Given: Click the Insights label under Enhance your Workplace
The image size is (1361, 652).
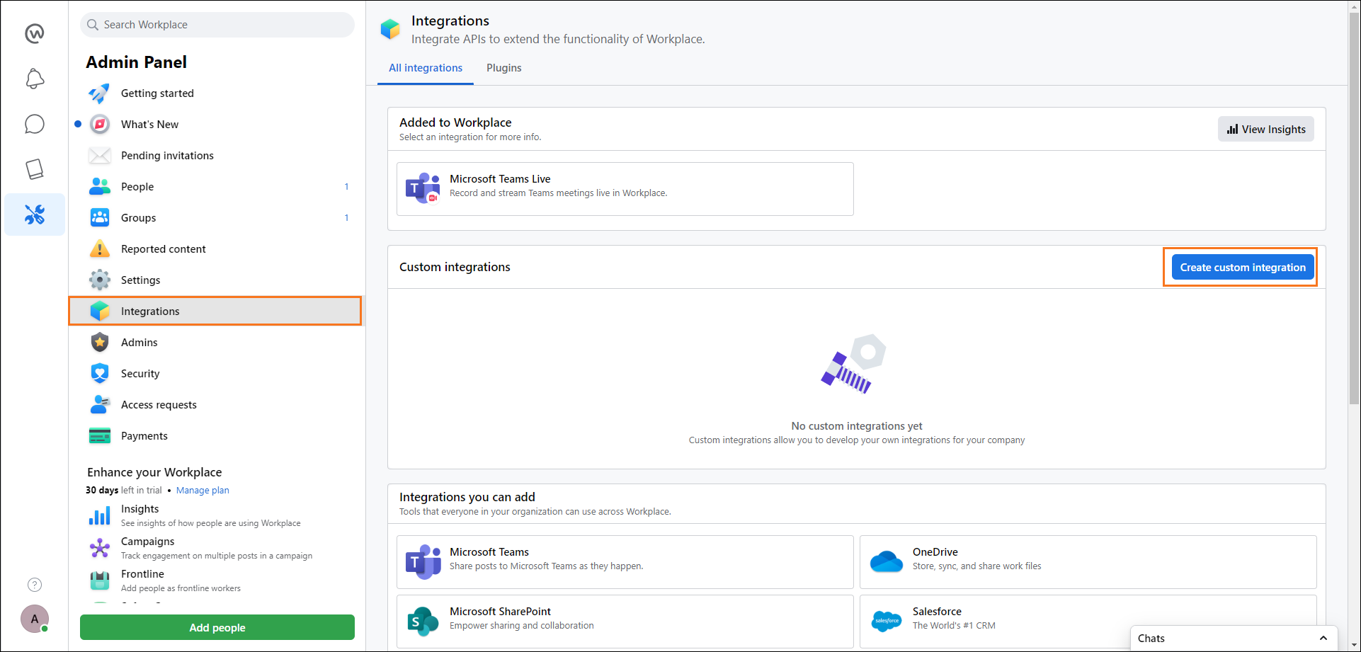Looking at the screenshot, I should 140,509.
